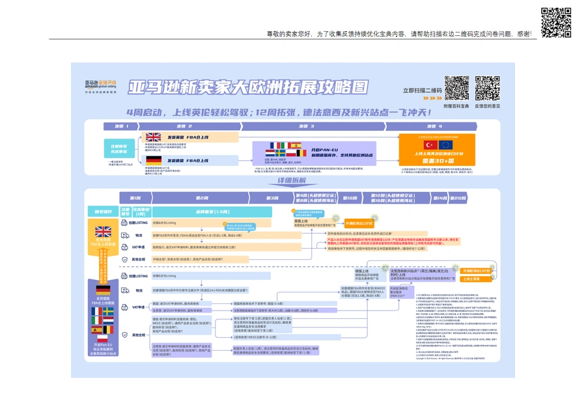Click the 物流 truck icon in the UK section

[x=125, y=236]
